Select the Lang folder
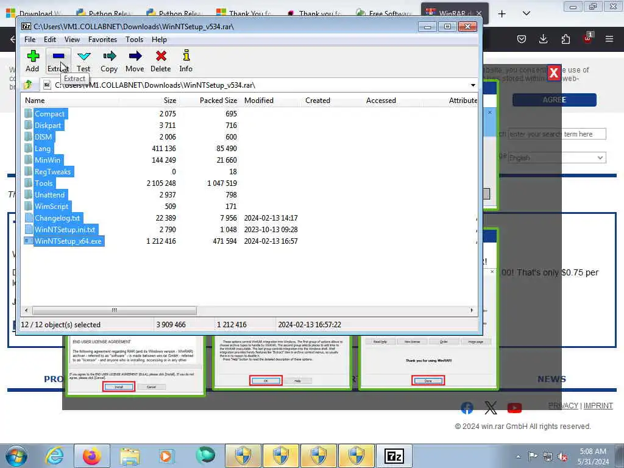The width and height of the screenshot is (624, 468). (x=43, y=149)
